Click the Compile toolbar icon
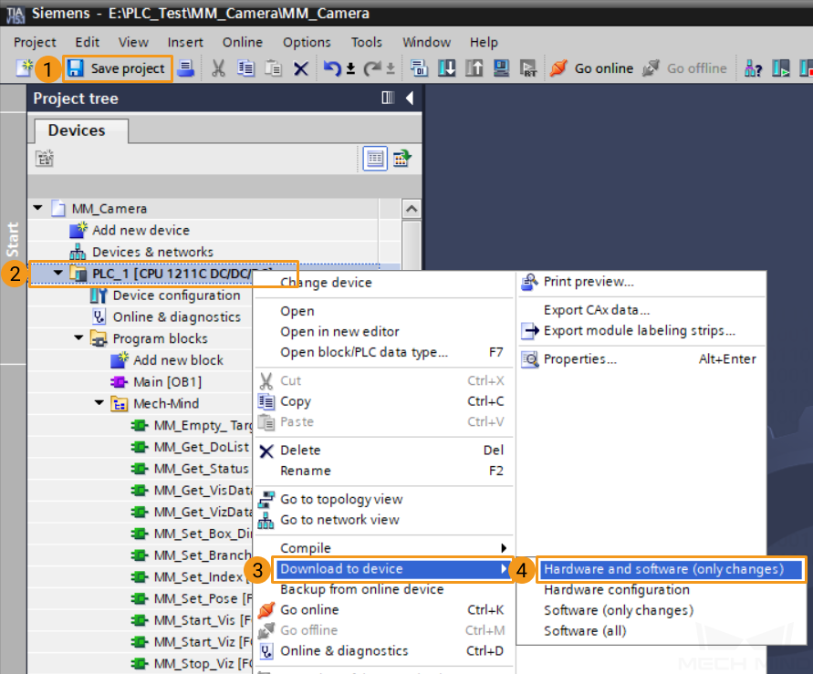The width and height of the screenshot is (813, 674). (x=419, y=68)
